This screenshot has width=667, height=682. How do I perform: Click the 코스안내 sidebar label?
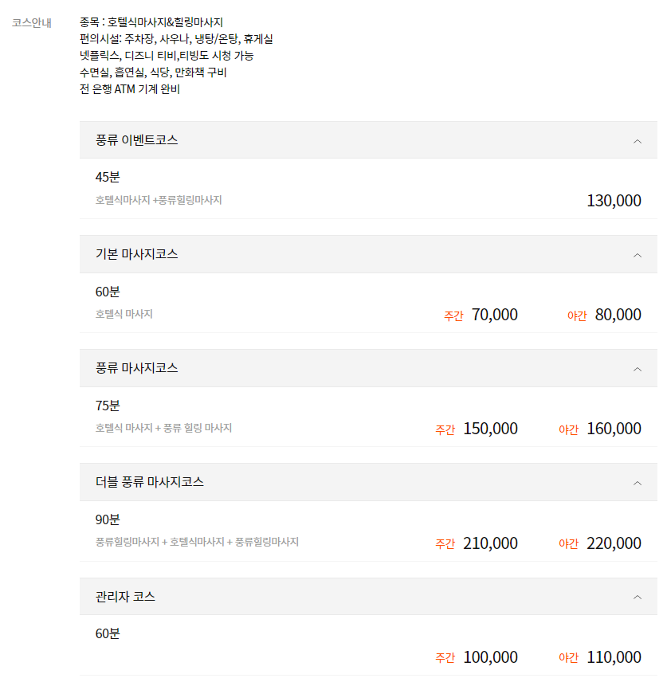tap(30, 22)
